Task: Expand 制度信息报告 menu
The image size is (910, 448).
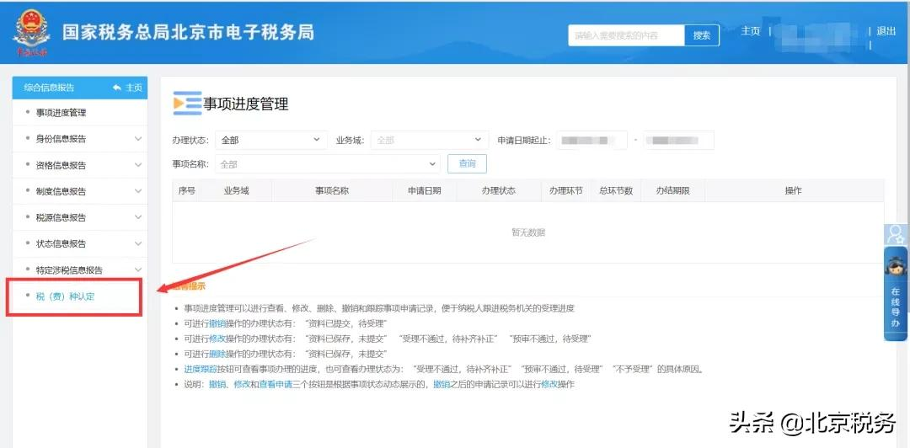Action: [79, 191]
